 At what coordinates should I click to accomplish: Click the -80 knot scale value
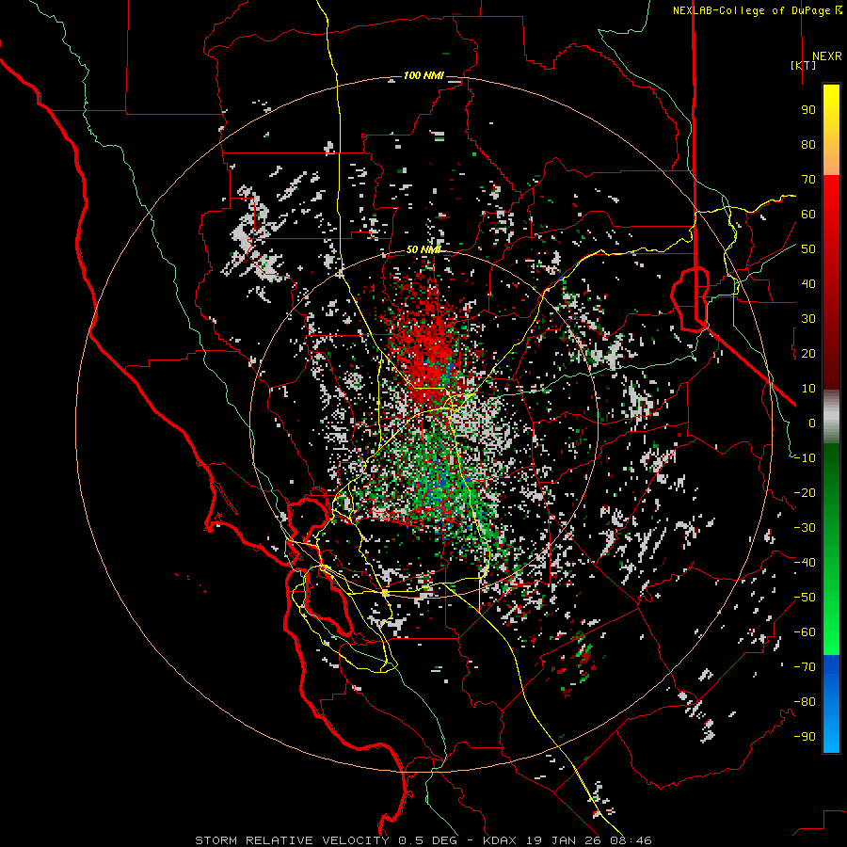pos(805,702)
